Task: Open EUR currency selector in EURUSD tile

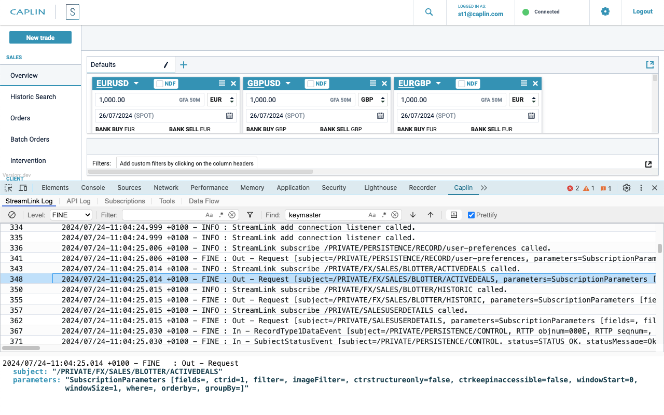Action: tap(222, 100)
